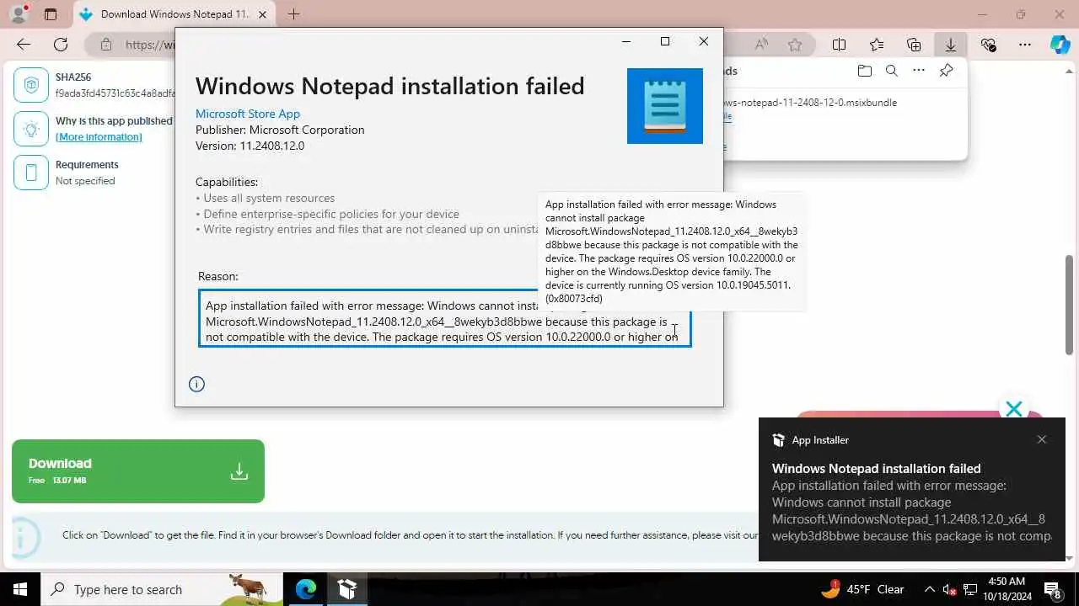1079x606 pixels.
Task: Open split screen view icon
Action: [x=840, y=45]
